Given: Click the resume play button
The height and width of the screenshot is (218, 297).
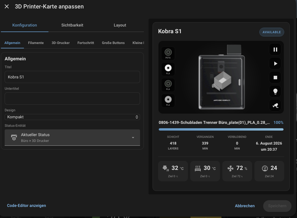Looking at the screenshot, I should click(x=275, y=64).
